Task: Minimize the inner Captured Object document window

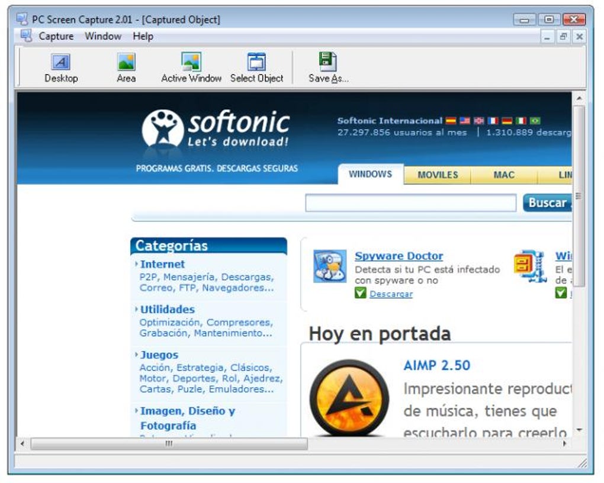Action: click(547, 37)
